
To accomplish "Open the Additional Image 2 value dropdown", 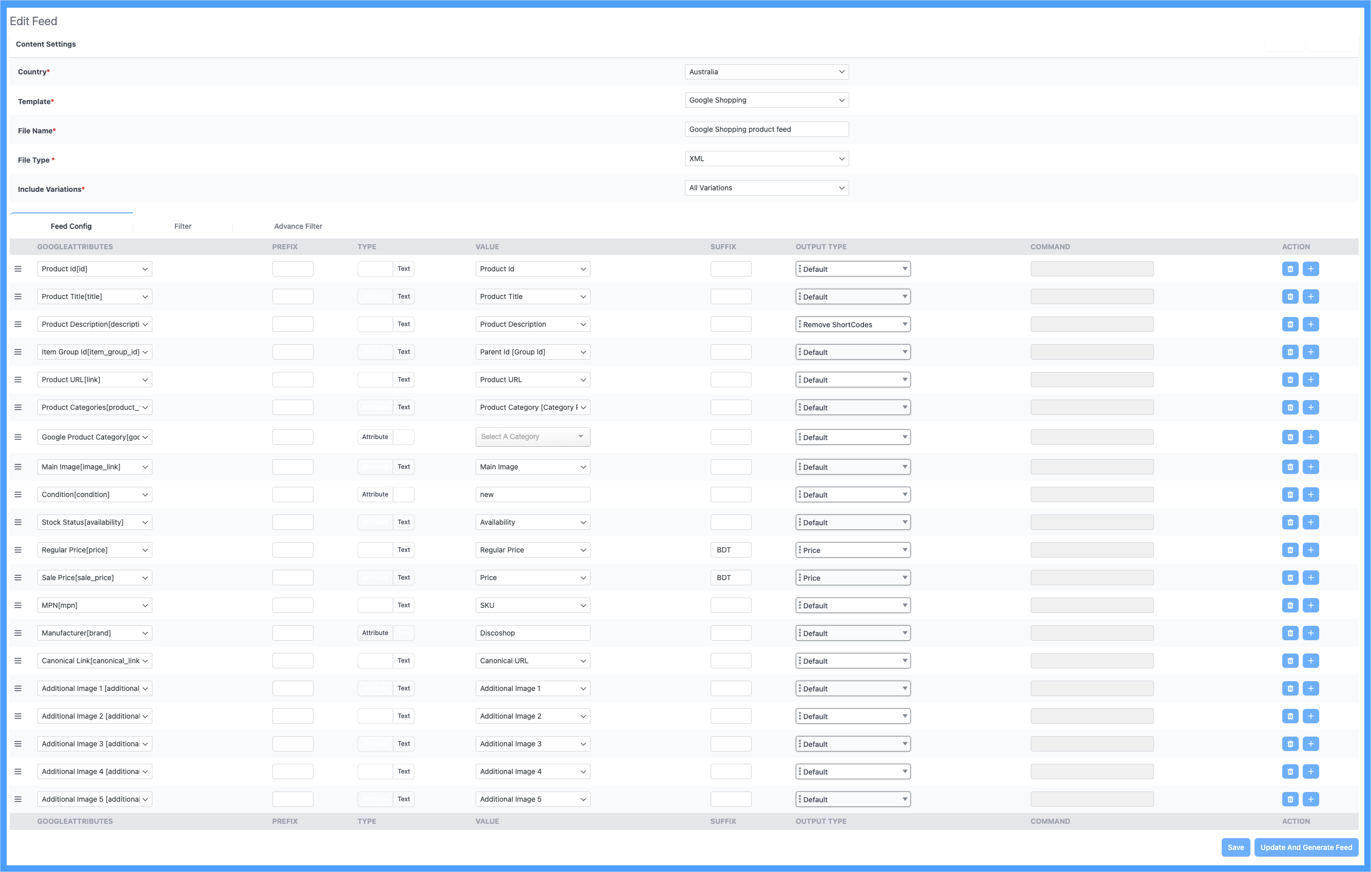I will [x=533, y=716].
